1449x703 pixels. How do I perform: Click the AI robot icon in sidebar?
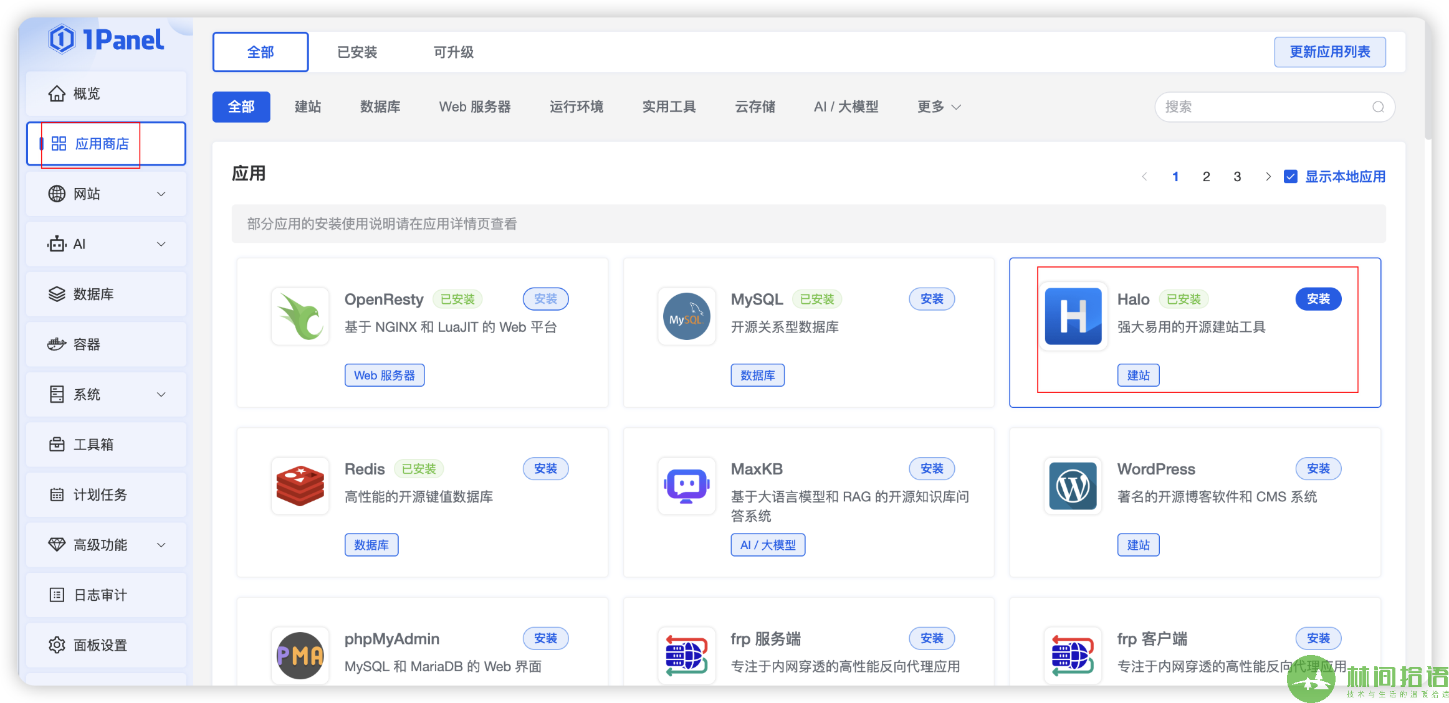click(x=57, y=244)
